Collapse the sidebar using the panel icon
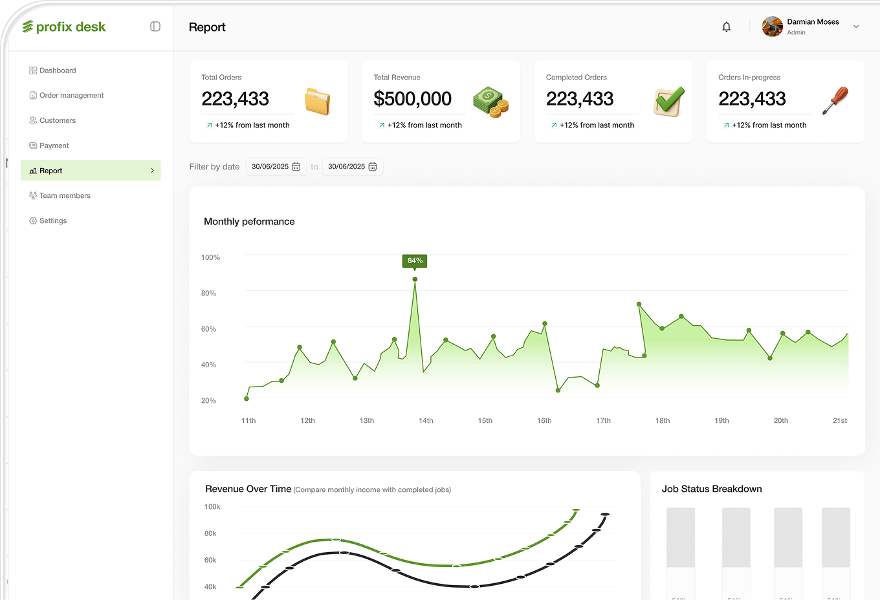Viewport: 880px width, 600px height. [x=155, y=27]
